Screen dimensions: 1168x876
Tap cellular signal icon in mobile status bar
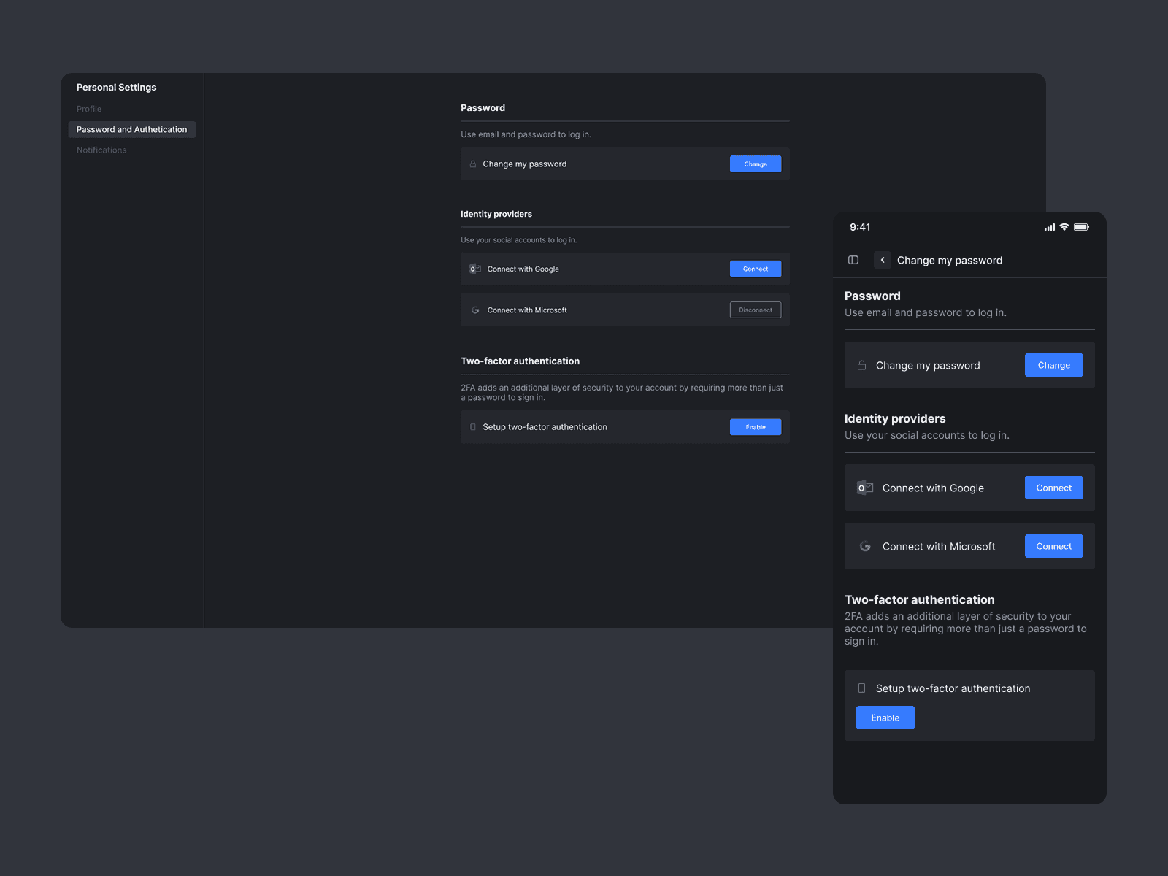[1050, 227]
